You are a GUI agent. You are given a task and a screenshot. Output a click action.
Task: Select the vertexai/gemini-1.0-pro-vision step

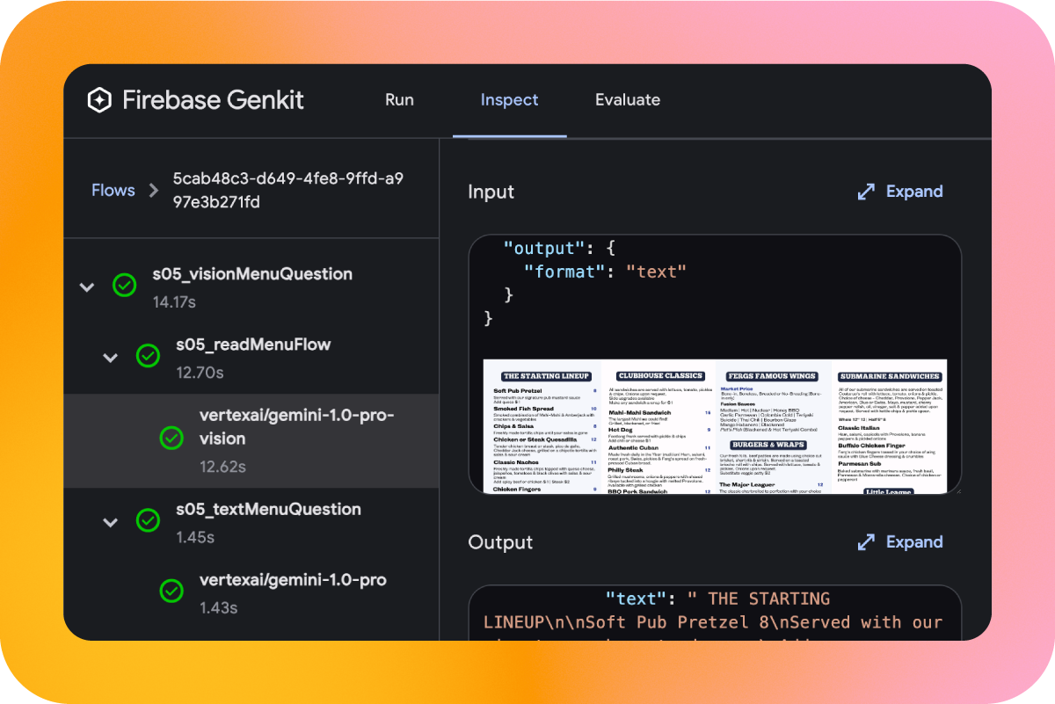click(x=296, y=426)
